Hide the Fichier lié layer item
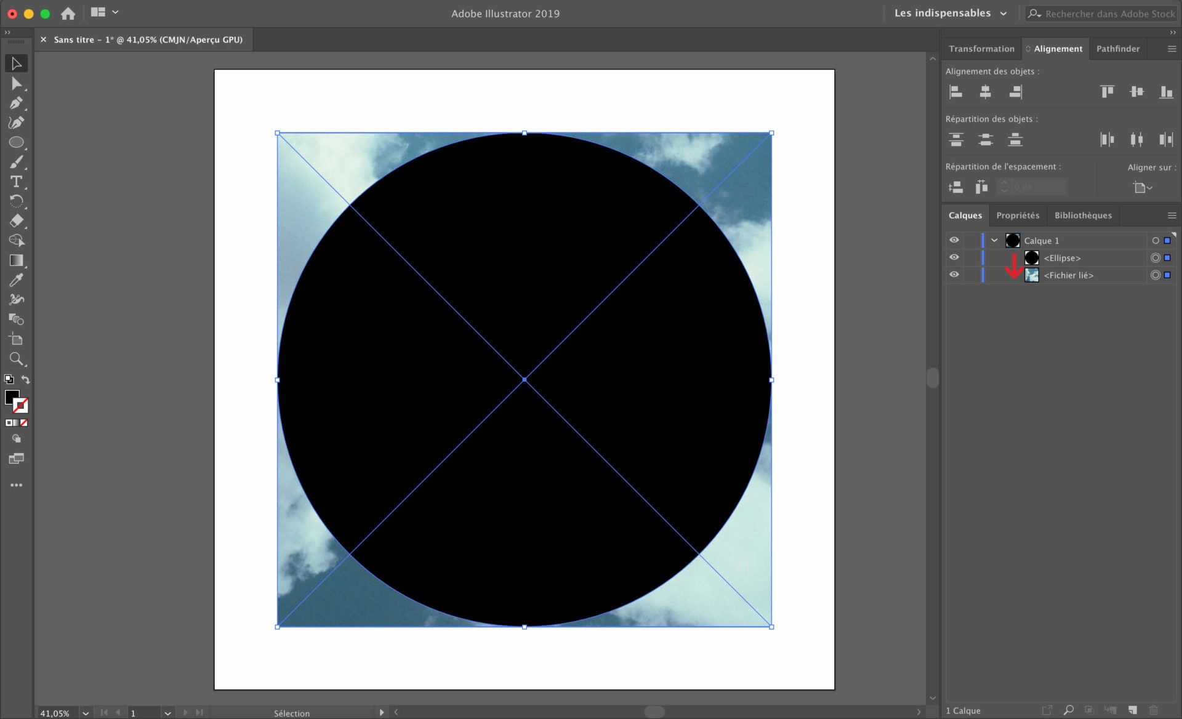Image resolution: width=1182 pixels, height=719 pixels. click(954, 275)
